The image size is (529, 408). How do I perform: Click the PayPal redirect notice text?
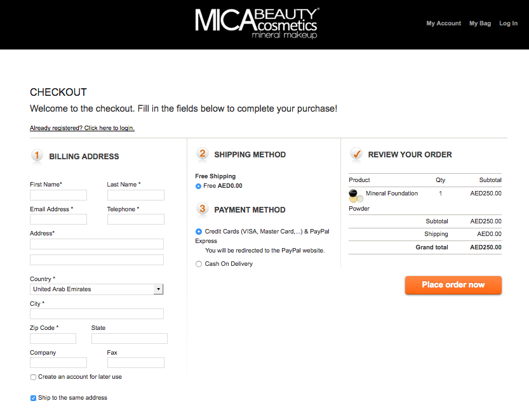tap(265, 251)
